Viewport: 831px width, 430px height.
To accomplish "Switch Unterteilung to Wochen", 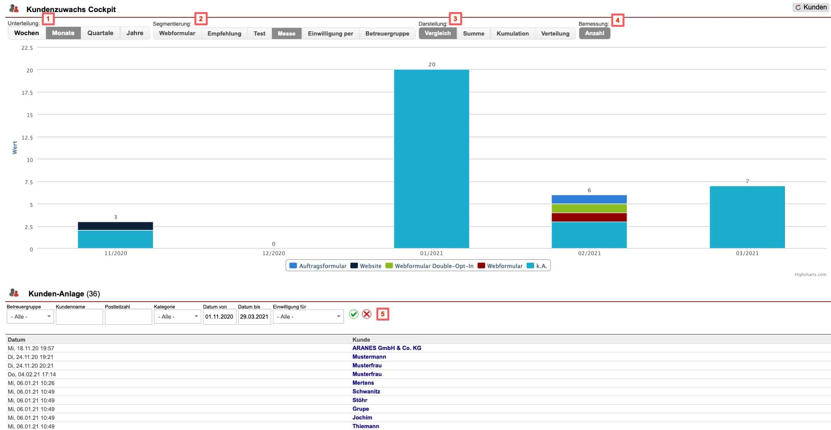I will click(x=26, y=33).
